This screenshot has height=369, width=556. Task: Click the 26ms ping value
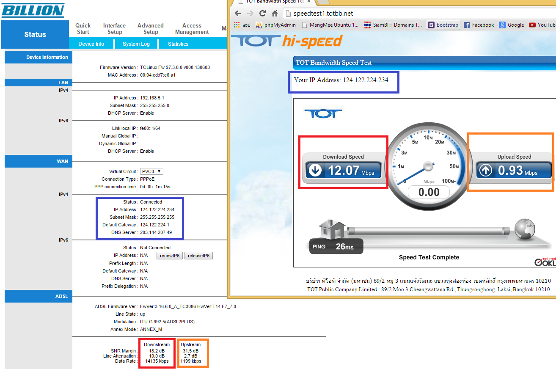coord(345,247)
